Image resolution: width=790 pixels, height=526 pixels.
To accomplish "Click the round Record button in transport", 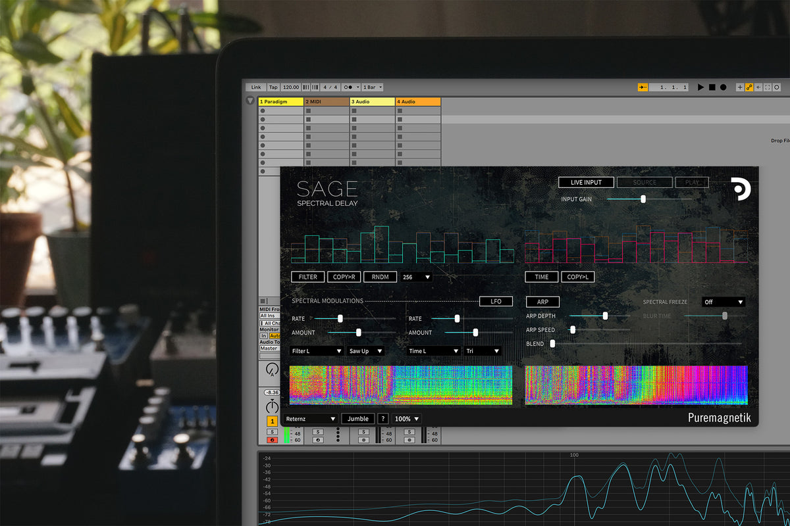I will pyautogui.click(x=723, y=87).
